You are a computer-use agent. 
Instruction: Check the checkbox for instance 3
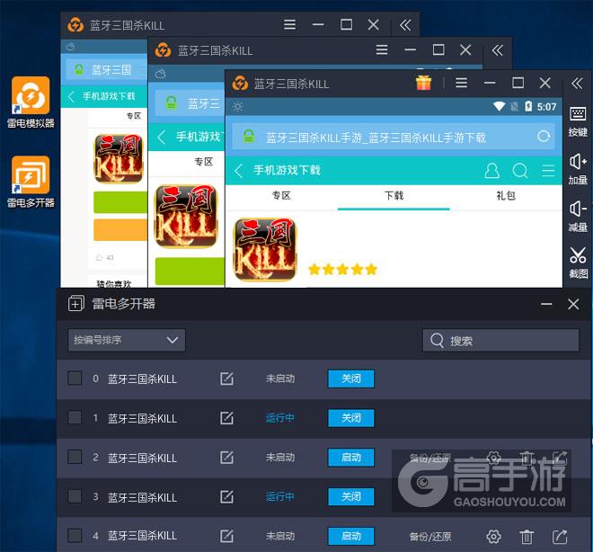[75, 496]
